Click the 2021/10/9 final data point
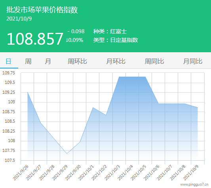This screenshot has width=211, height=188. (x=198, y=108)
